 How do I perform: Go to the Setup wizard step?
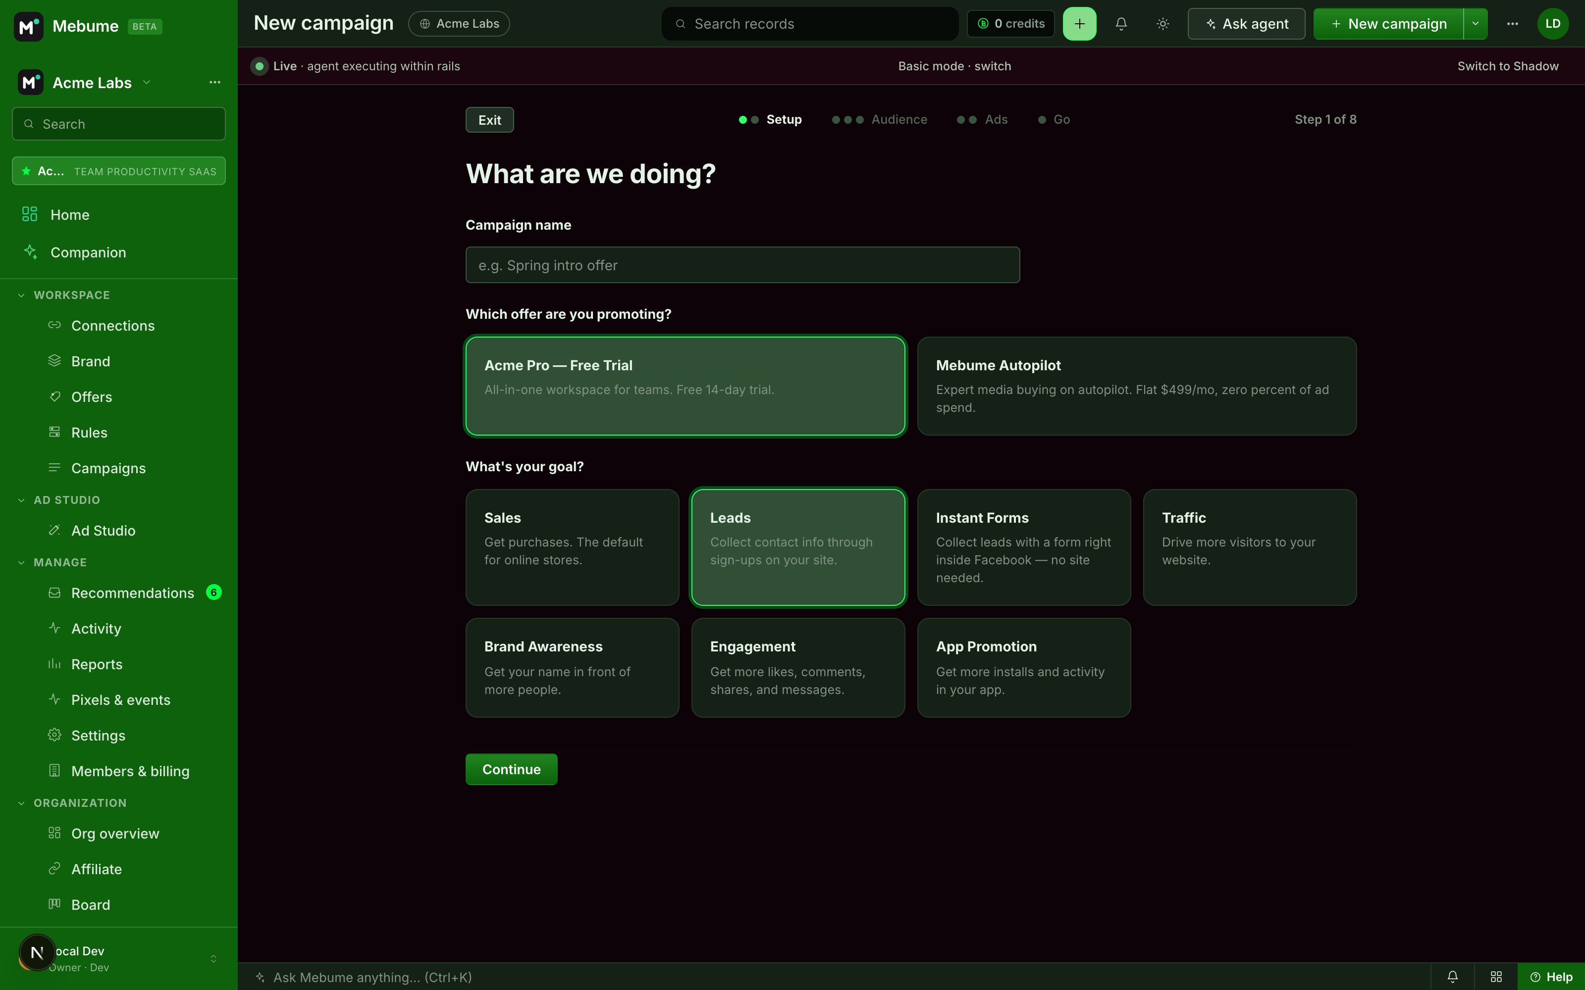point(770,119)
